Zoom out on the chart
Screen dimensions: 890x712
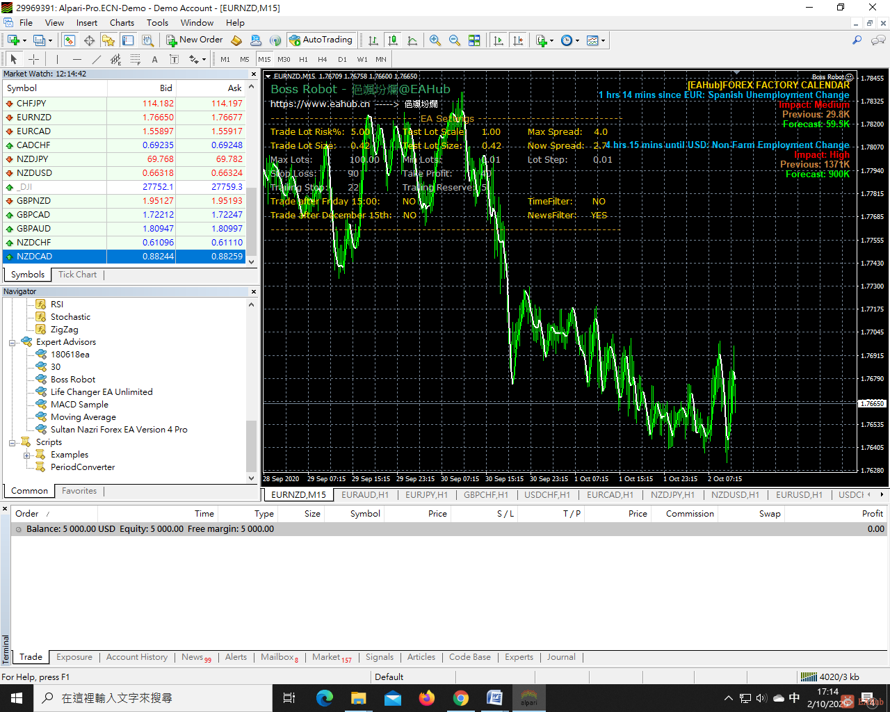click(455, 40)
